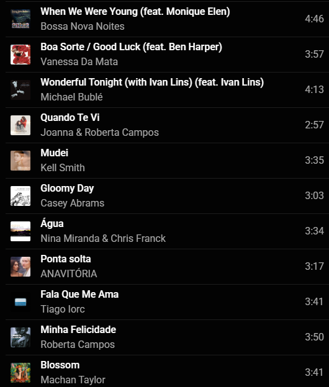The image size is (329, 387).
Task: Select the colorful Blossom album art
Action: click(20, 373)
